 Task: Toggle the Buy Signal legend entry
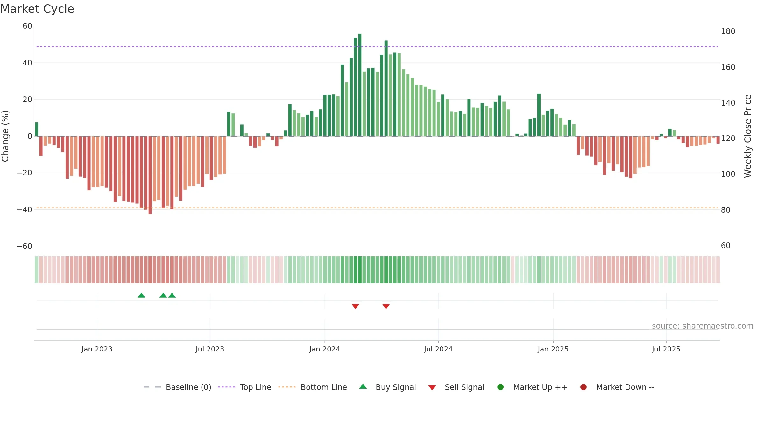coord(387,387)
